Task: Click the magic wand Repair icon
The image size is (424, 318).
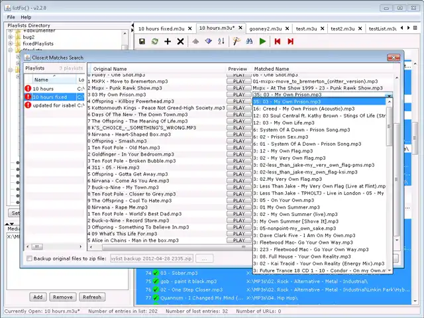Action: point(237,41)
